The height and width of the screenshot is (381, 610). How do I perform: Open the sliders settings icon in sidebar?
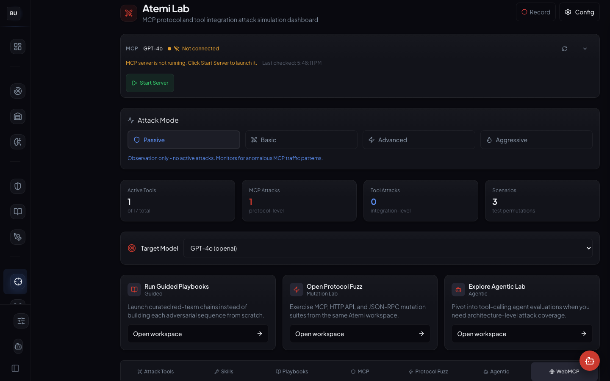coord(21,321)
